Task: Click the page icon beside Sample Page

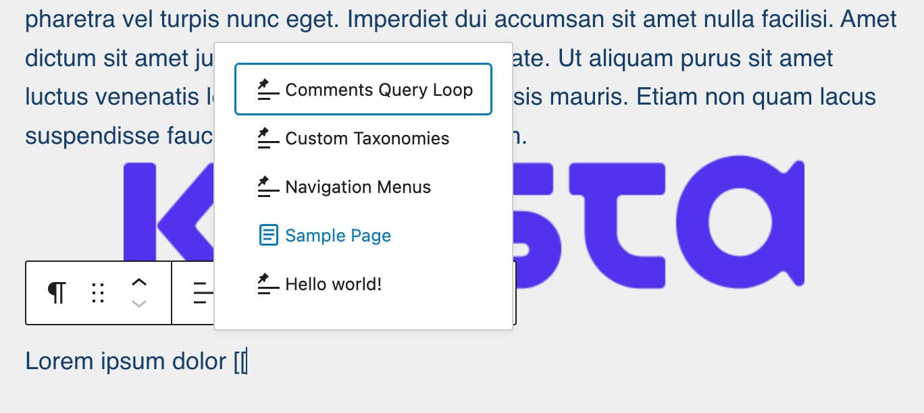Action: click(x=268, y=235)
